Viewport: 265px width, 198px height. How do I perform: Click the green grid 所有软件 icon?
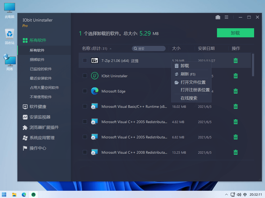click(25, 40)
